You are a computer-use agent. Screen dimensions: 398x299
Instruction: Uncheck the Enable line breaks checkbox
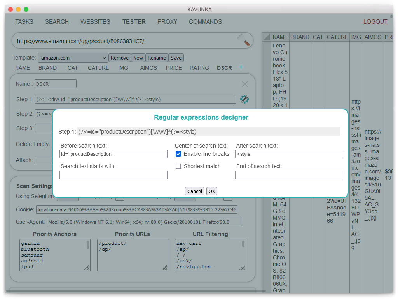(x=178, y=154)
